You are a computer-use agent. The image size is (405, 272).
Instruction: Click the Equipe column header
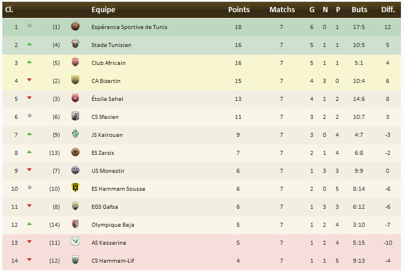[103, 10]
